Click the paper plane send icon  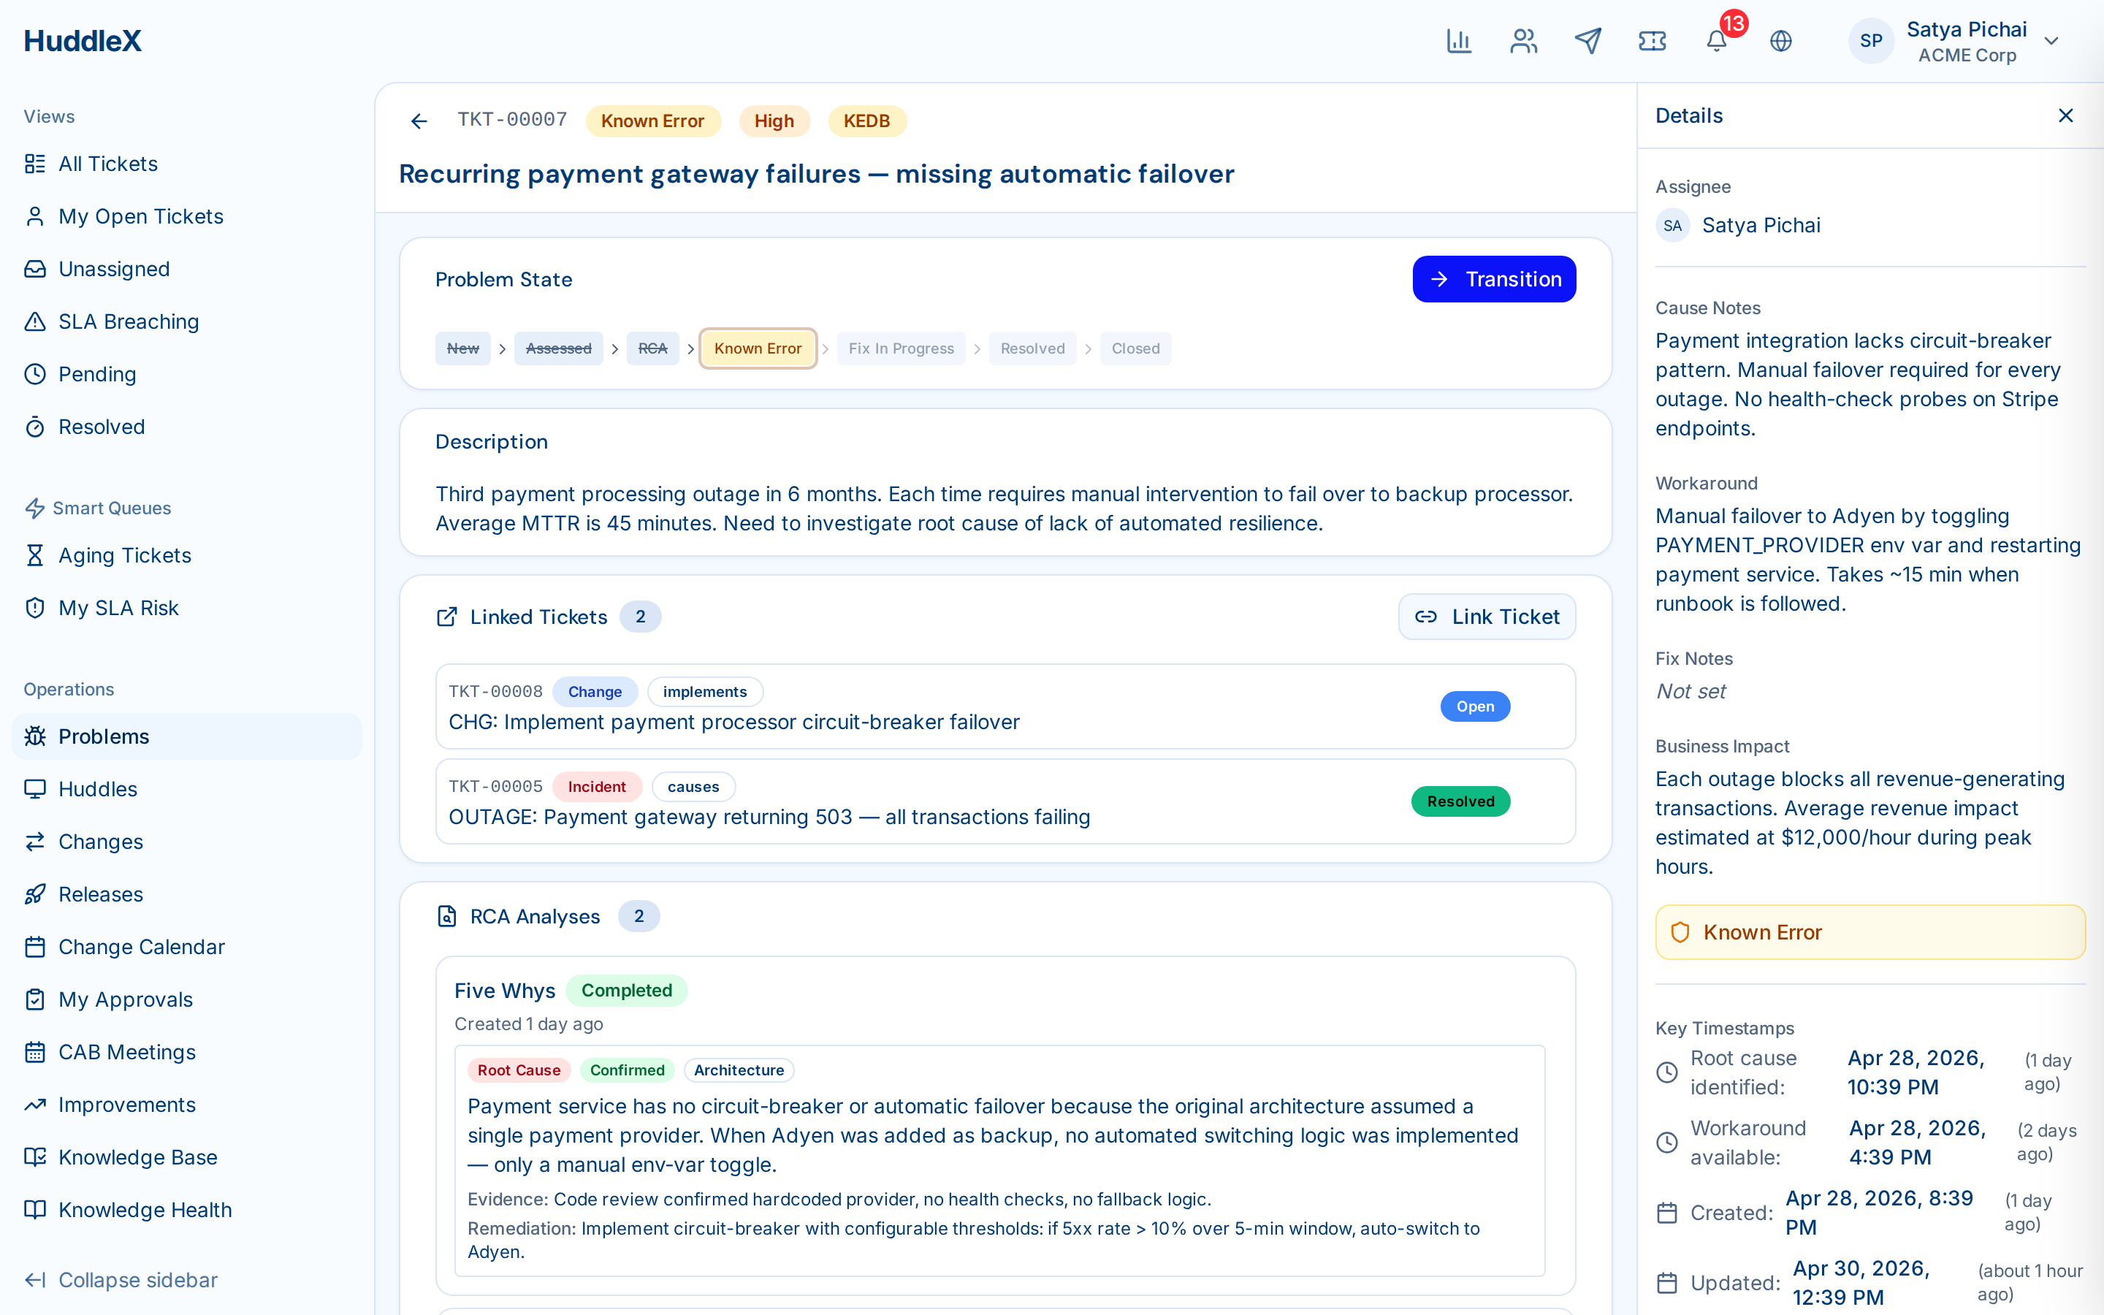pos(1587,41)
